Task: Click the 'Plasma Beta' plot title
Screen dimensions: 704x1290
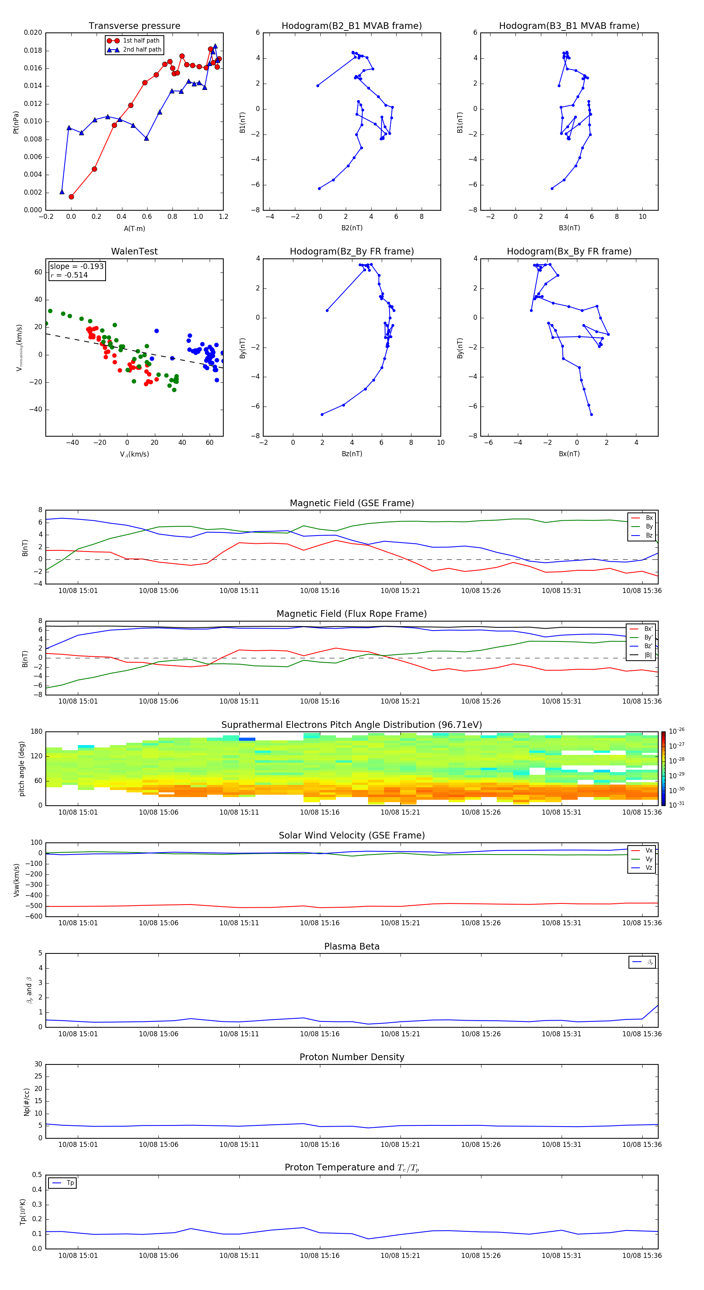Action: [x=352, y=946]
